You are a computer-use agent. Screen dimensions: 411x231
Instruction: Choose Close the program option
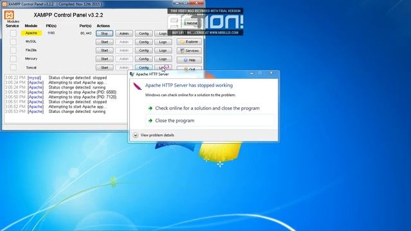click(x=210, y=121)
